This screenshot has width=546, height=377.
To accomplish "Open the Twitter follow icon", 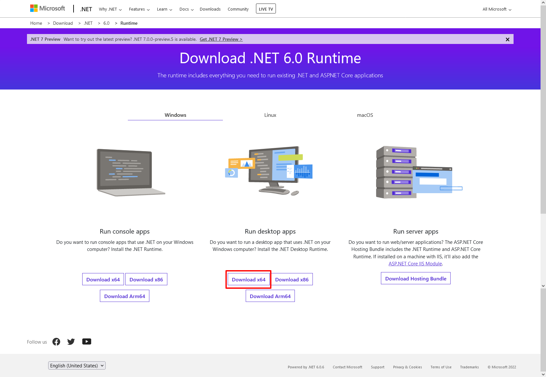I will coord(71,342).
